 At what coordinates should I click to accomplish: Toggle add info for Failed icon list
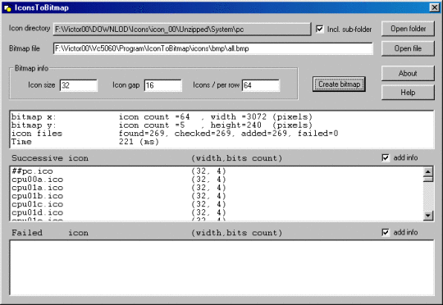pyautogui.click(x=385, y=232)
